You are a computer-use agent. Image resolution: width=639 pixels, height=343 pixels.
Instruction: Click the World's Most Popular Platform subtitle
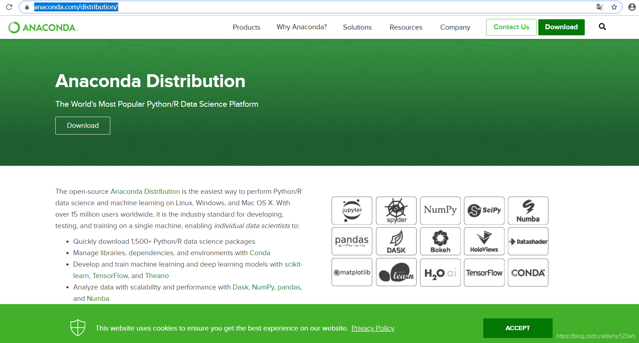pos(157,104)
